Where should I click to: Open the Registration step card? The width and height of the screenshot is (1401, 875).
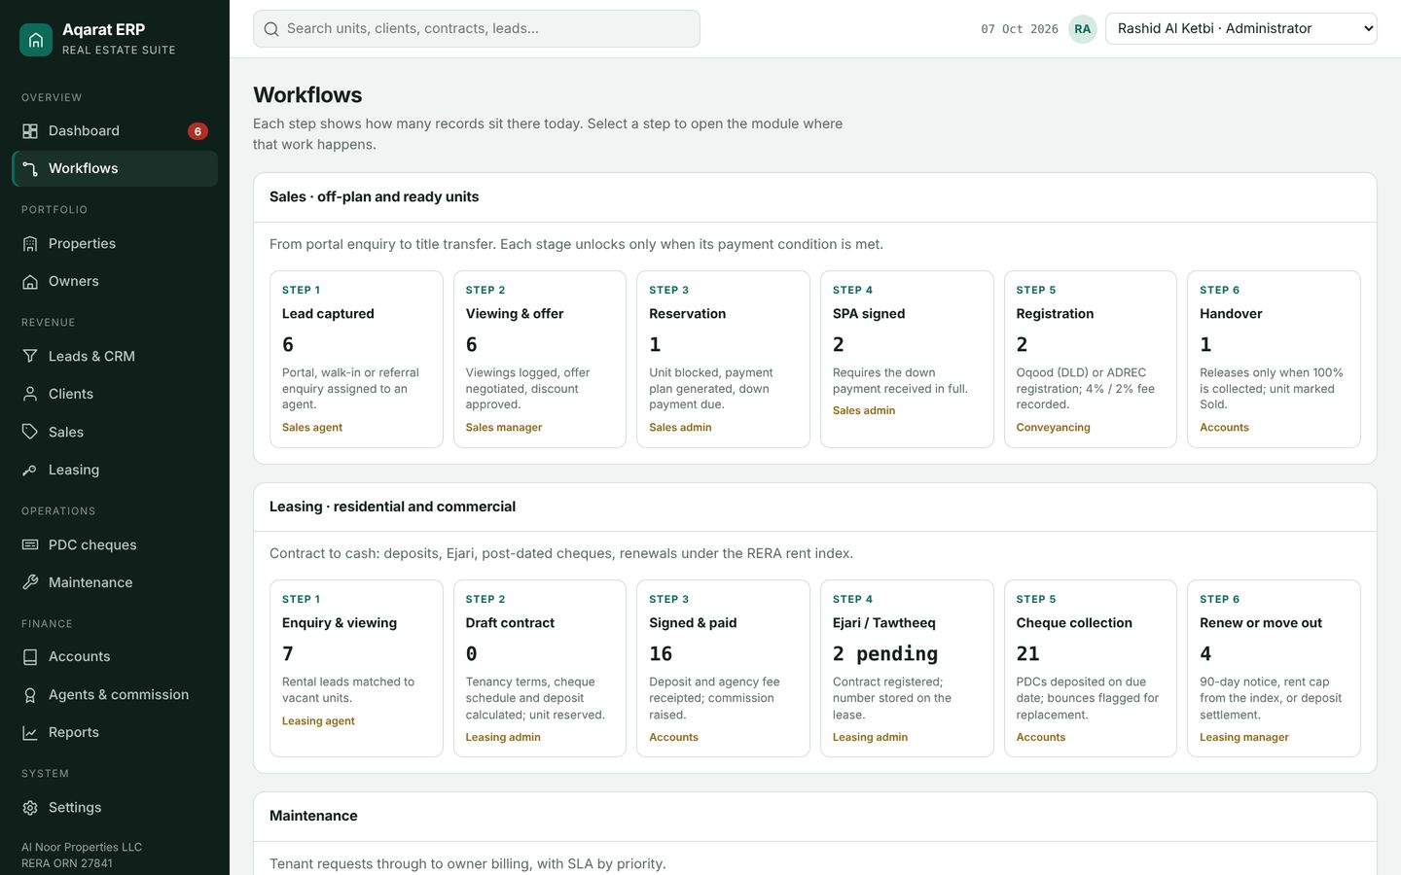[x=1091, y=359]
